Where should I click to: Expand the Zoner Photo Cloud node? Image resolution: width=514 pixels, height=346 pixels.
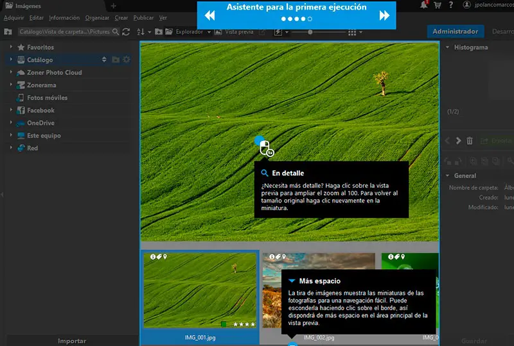point(11,72)
